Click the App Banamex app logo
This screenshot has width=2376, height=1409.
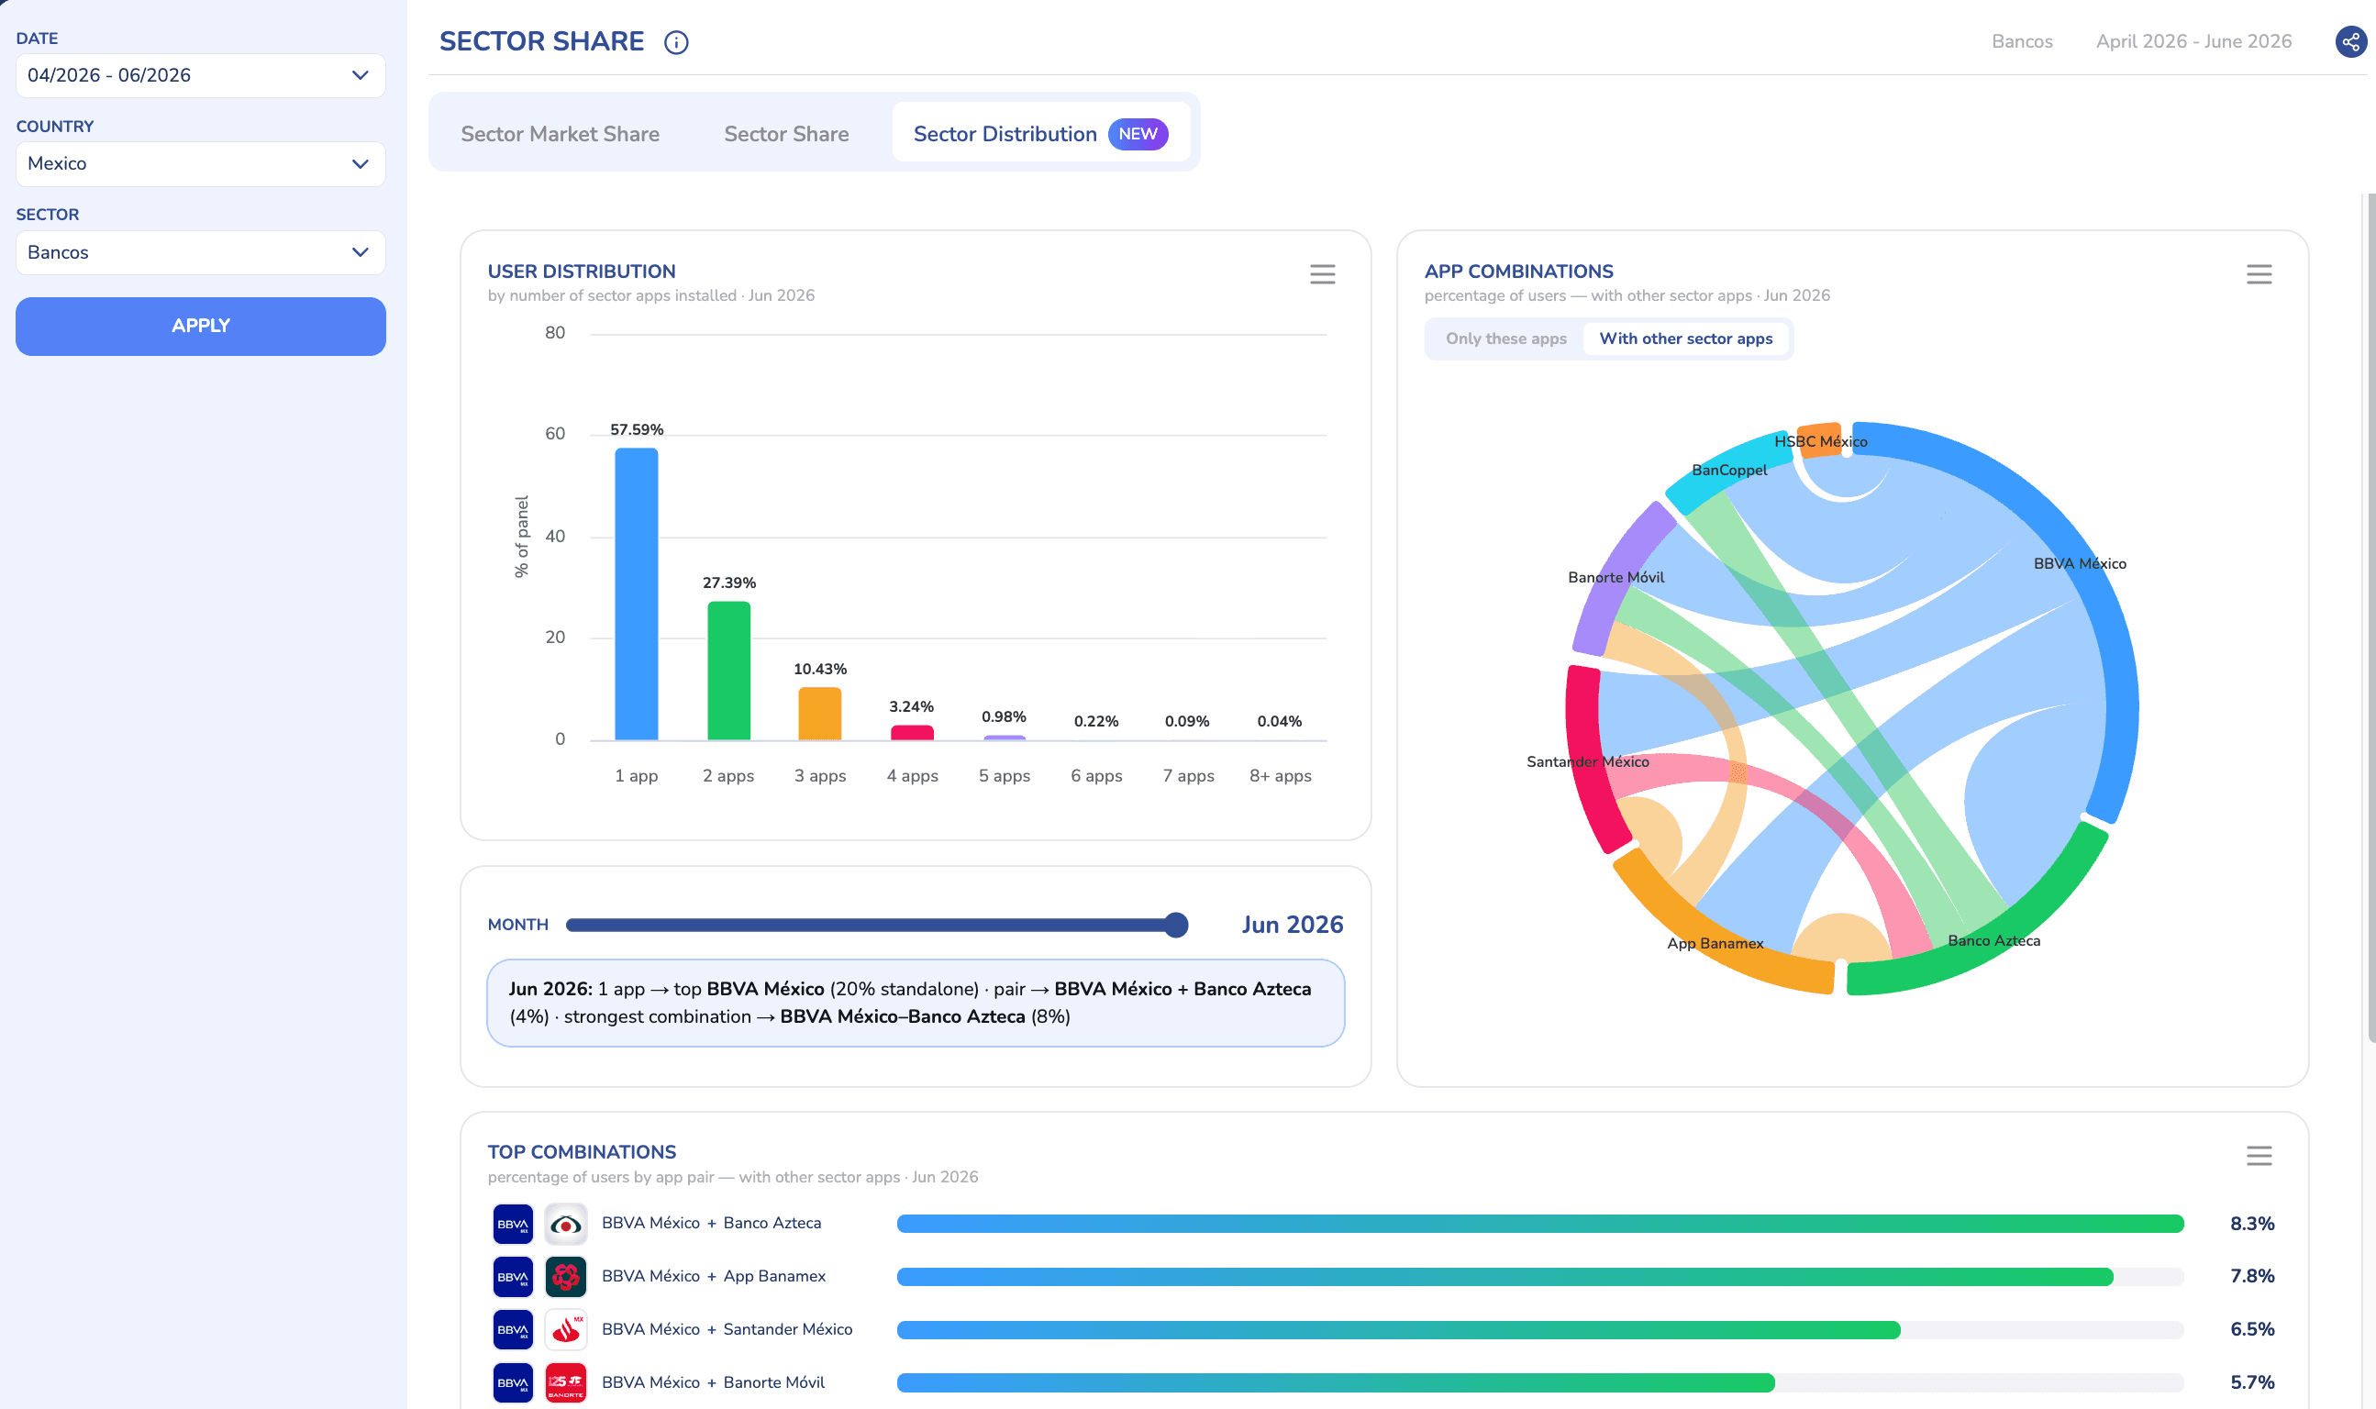click(566, 1277)
